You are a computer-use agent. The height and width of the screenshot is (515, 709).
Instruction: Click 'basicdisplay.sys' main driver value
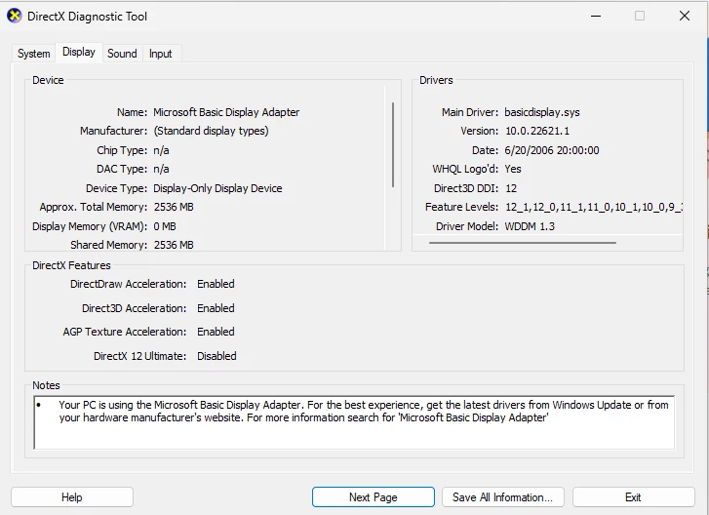point(542,112)
